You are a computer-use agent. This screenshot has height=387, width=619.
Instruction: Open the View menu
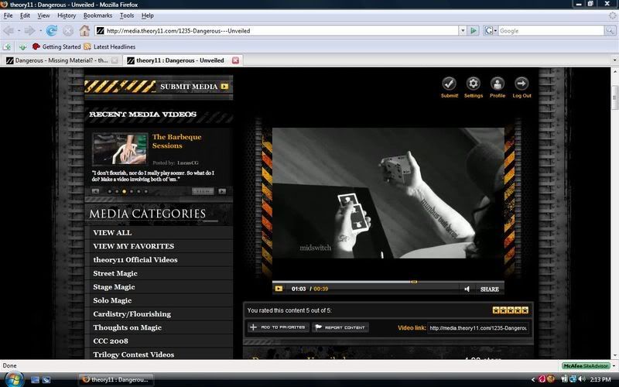coord(43,15)
